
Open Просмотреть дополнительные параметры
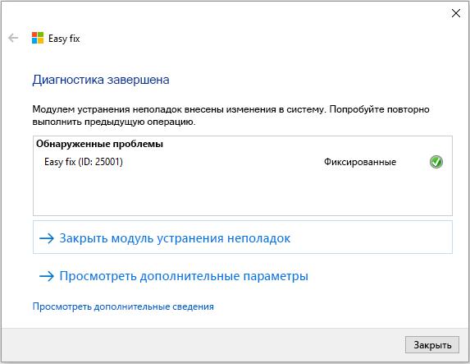click(x=174, y=276)
